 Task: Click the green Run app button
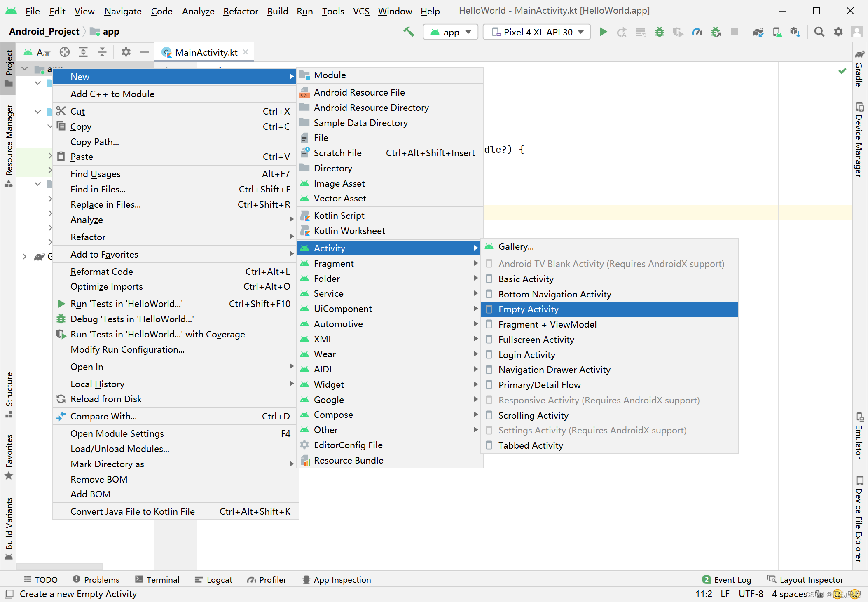[603, 32]
